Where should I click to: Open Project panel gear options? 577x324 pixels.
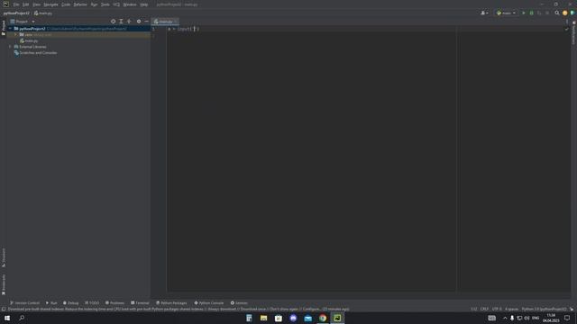click(139, 22)
